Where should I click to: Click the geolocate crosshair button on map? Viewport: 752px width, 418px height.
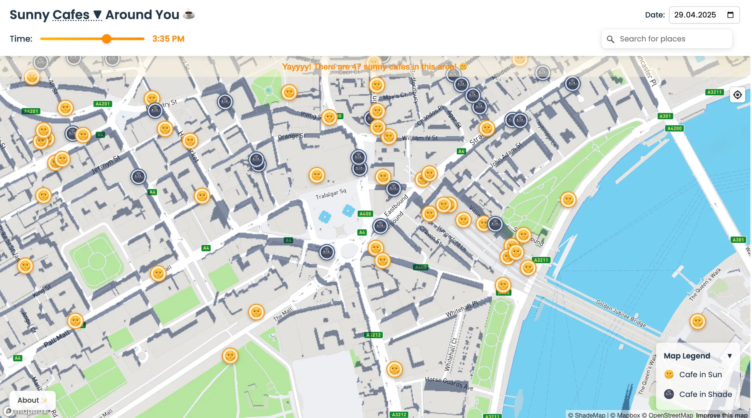737,95
